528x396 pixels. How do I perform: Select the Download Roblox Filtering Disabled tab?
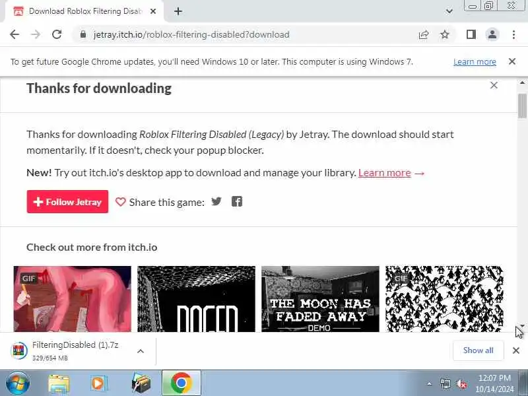click(x=84, y=11)
